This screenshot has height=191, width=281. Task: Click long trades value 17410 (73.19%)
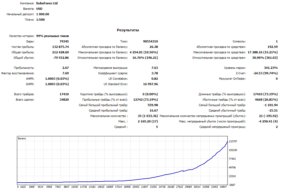pyautogui.click(x=265, y=94)
